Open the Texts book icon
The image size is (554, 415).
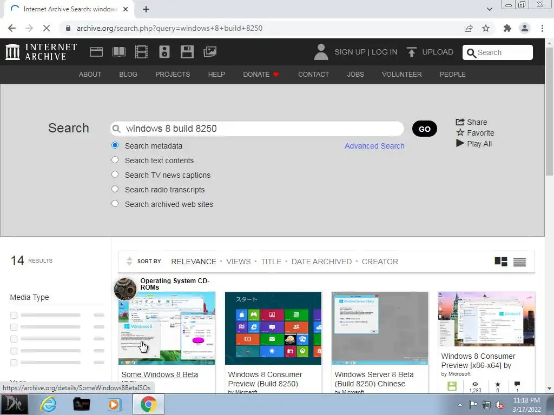click(119, 52)
